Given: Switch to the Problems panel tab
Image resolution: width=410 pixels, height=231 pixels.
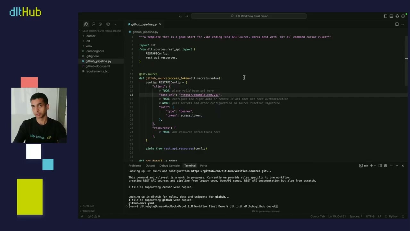Looking at the screenshot, I should (135, 166).
